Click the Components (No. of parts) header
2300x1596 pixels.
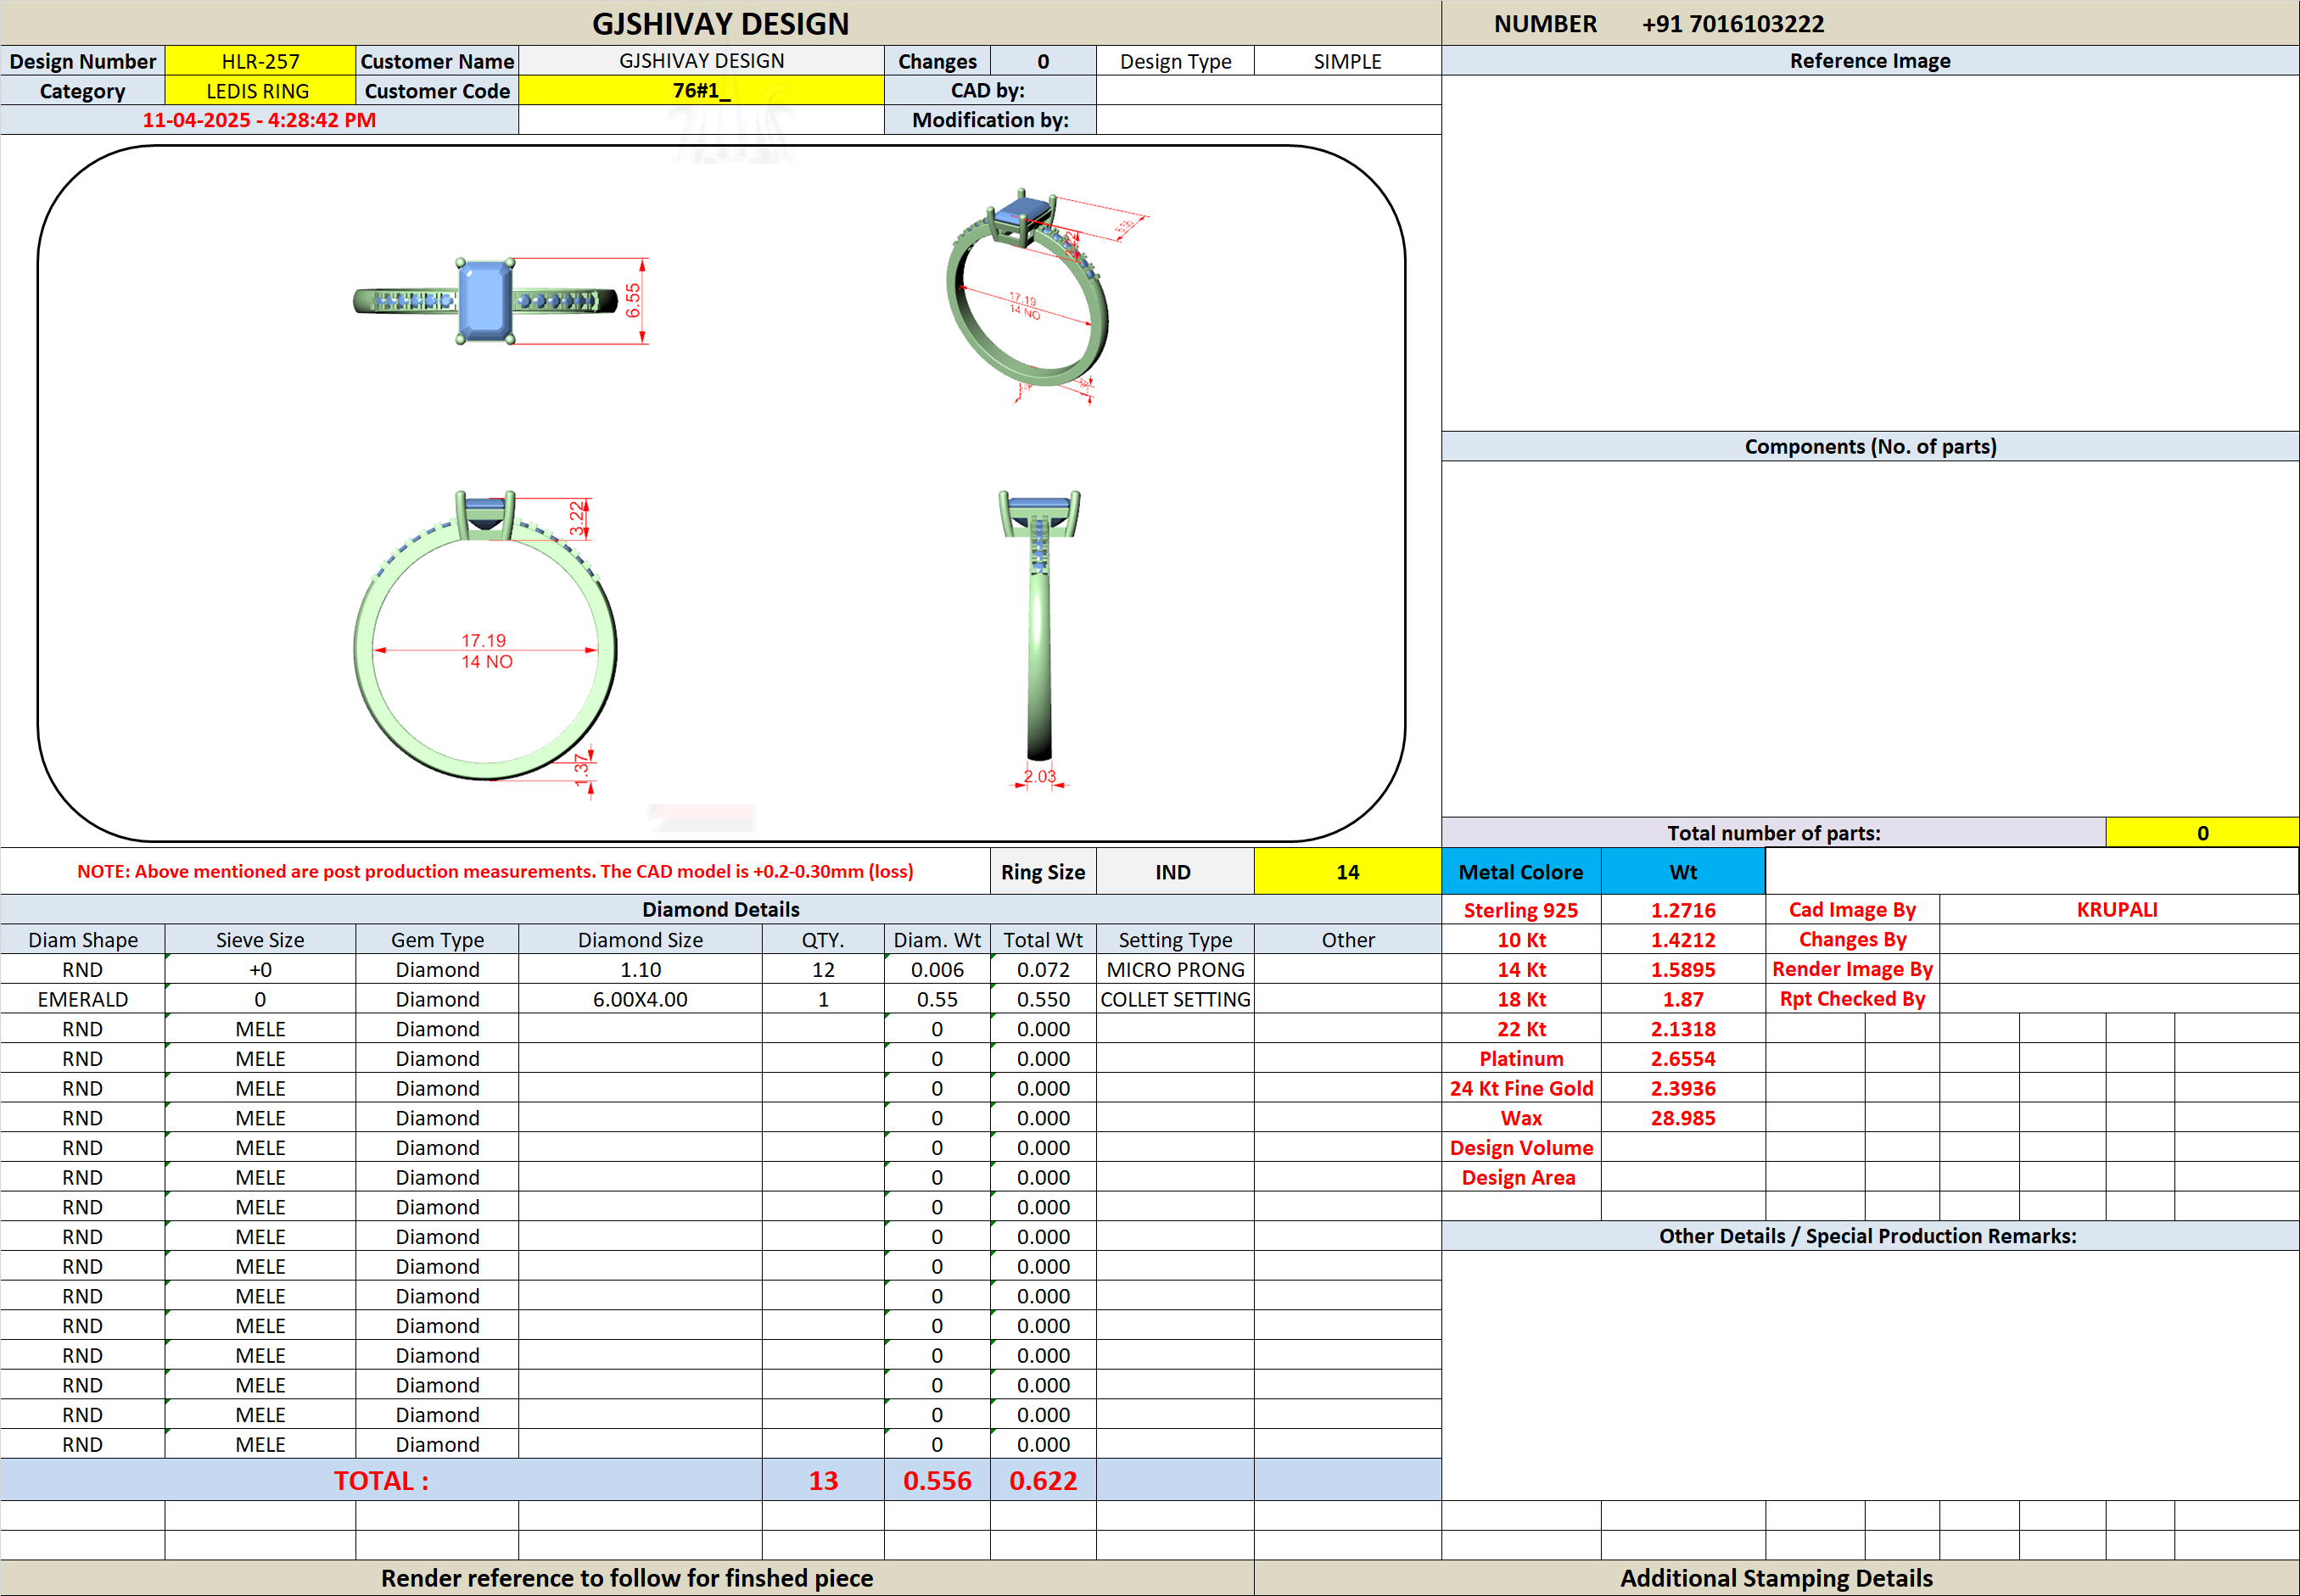(x=1870, y=446)
